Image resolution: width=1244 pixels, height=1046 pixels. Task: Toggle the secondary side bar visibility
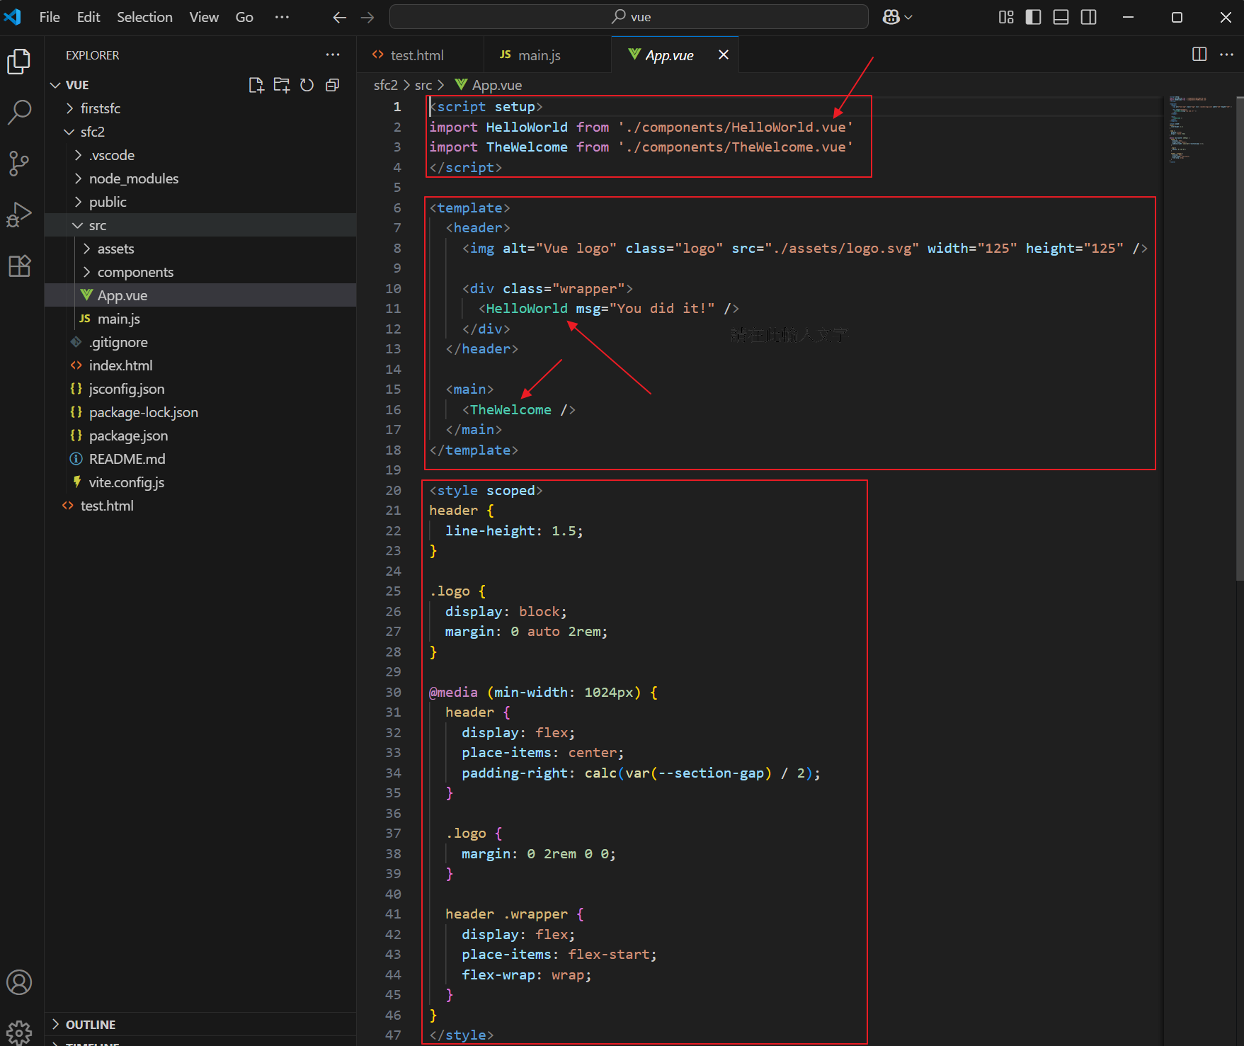(x=1088, y=17)
